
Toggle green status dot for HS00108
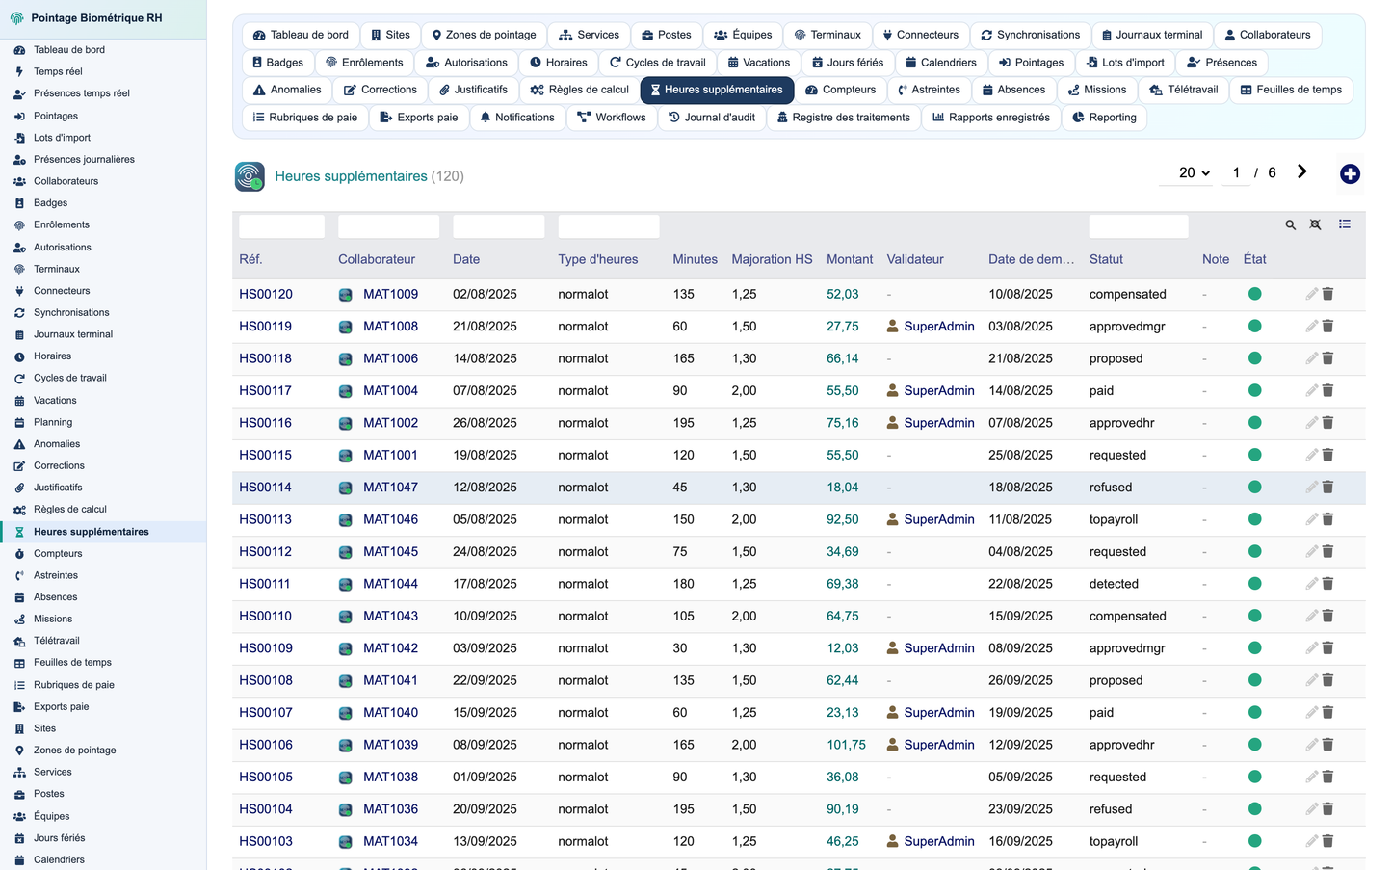(1254, 680)
